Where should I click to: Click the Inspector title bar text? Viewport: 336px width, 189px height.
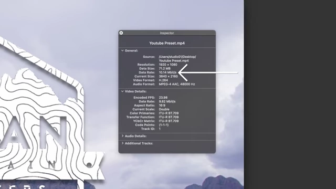click(167, 33)
